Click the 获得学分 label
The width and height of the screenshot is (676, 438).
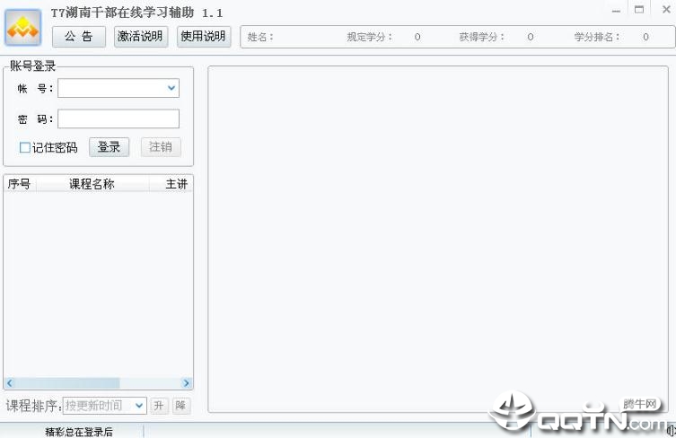pyautogui.click(x=482, y=37)
